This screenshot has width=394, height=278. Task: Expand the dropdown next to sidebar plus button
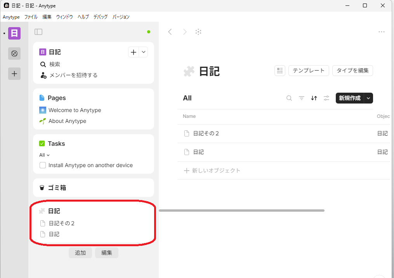tap(144, 52)
